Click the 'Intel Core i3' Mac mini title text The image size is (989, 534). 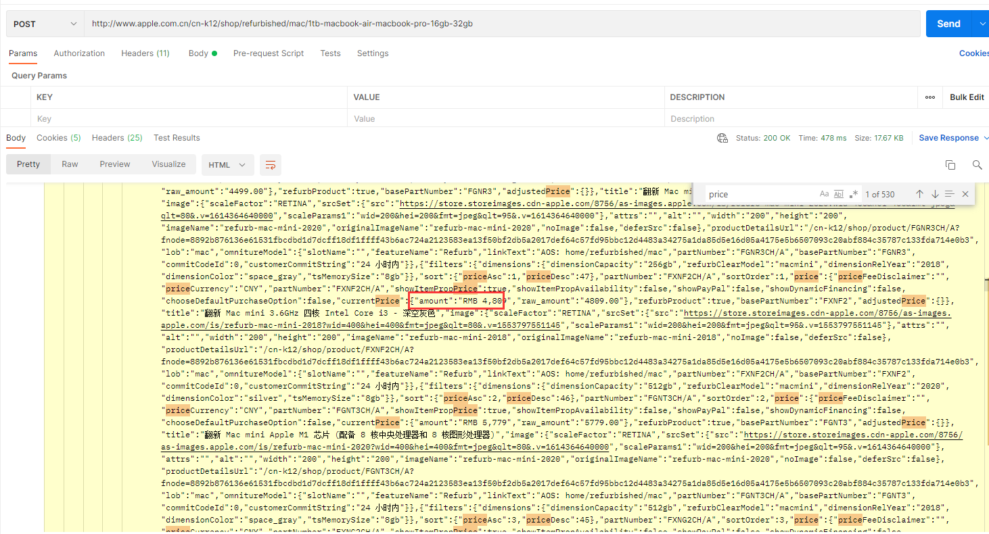tap(321, 313)
